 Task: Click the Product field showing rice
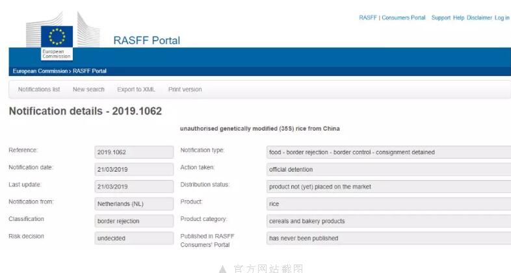[x=389, y=204]
